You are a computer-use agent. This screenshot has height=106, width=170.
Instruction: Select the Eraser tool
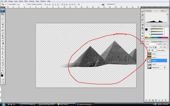coord(3,41)
